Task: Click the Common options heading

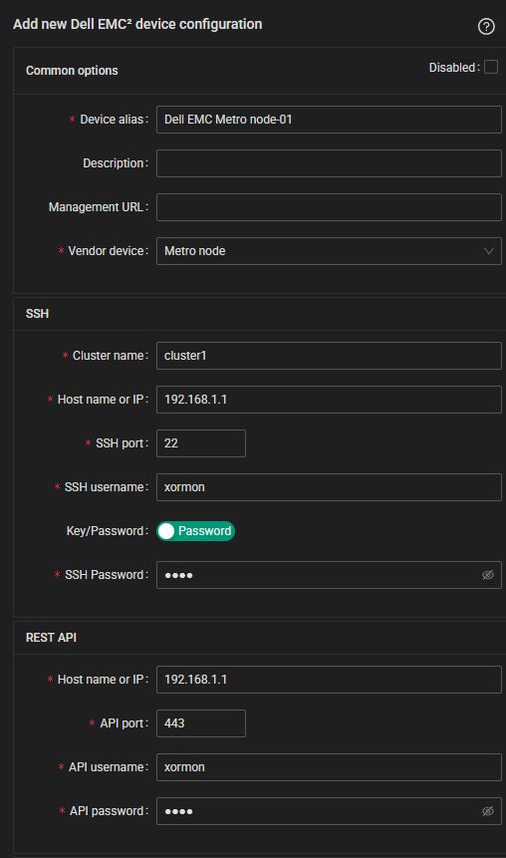Action: 72,71
